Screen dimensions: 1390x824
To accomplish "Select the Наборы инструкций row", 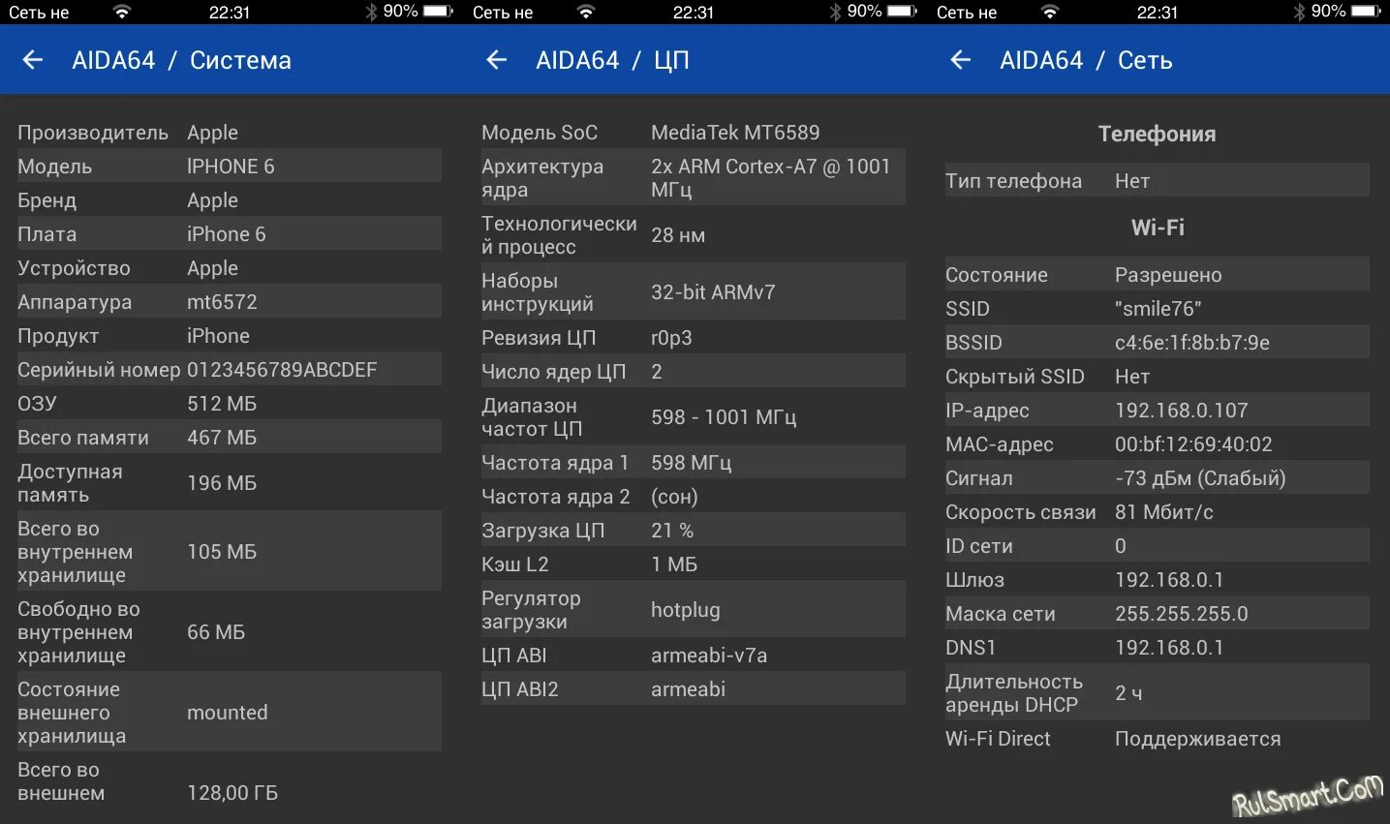I will (x=694, y=291).
